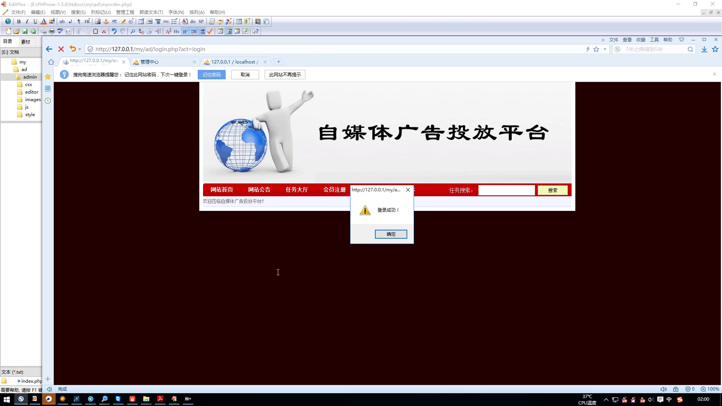Click the 此网站不再提示 button

285,75
